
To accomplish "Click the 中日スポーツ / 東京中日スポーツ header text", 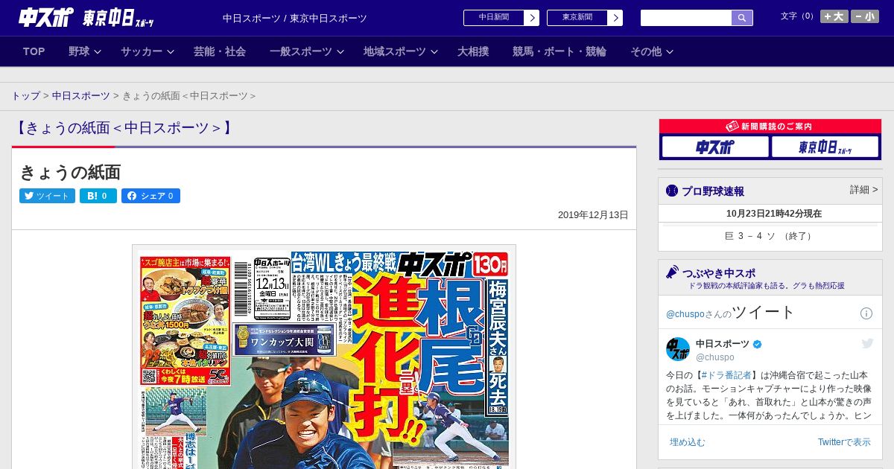I will (x=295, y=18).
